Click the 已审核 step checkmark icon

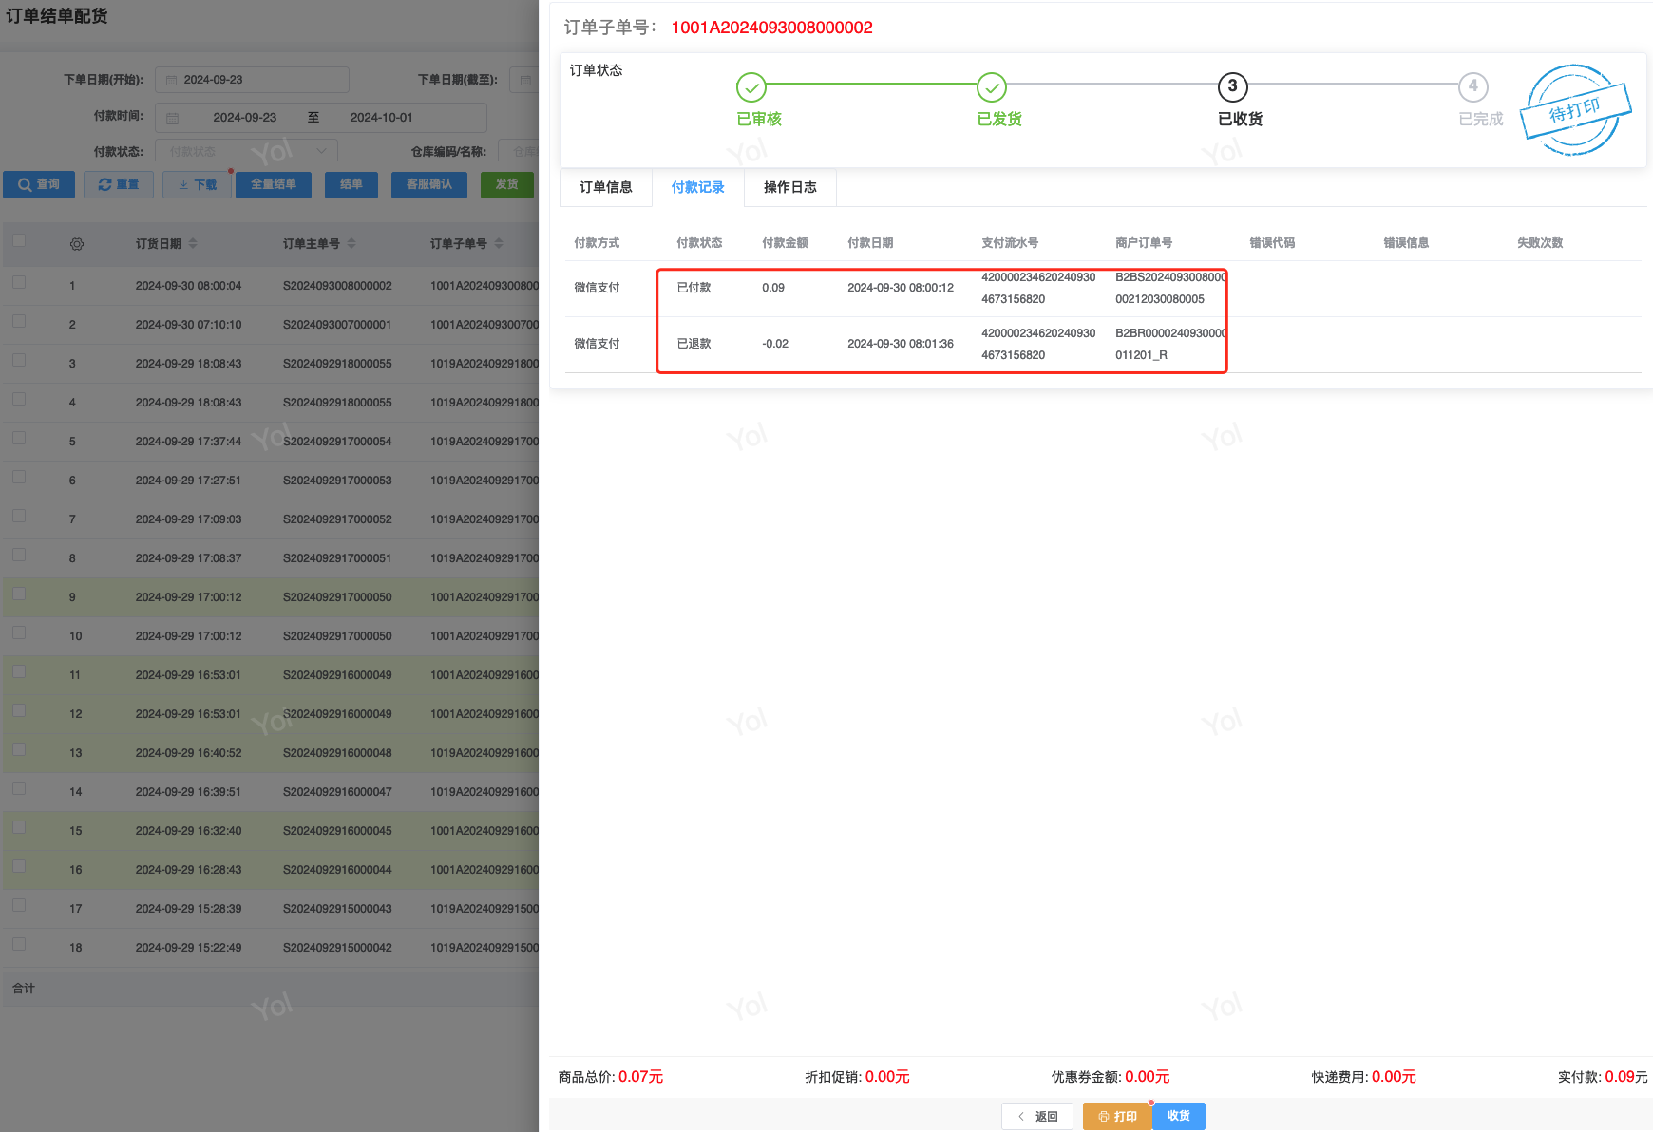pos(750,87)
